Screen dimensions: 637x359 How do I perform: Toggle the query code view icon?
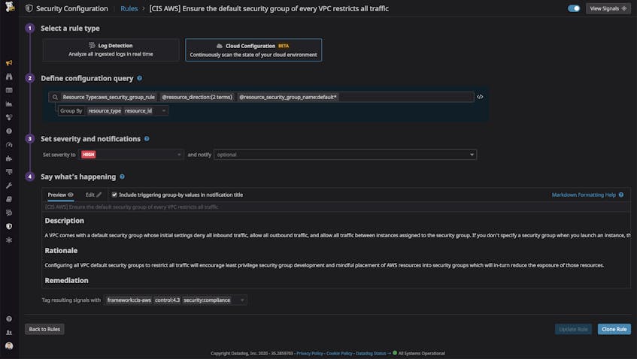[x=480, y=97]
